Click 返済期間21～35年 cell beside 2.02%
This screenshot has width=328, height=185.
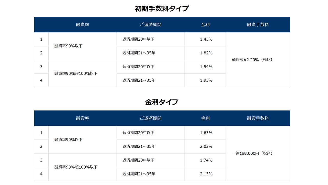tap(139, 146)
